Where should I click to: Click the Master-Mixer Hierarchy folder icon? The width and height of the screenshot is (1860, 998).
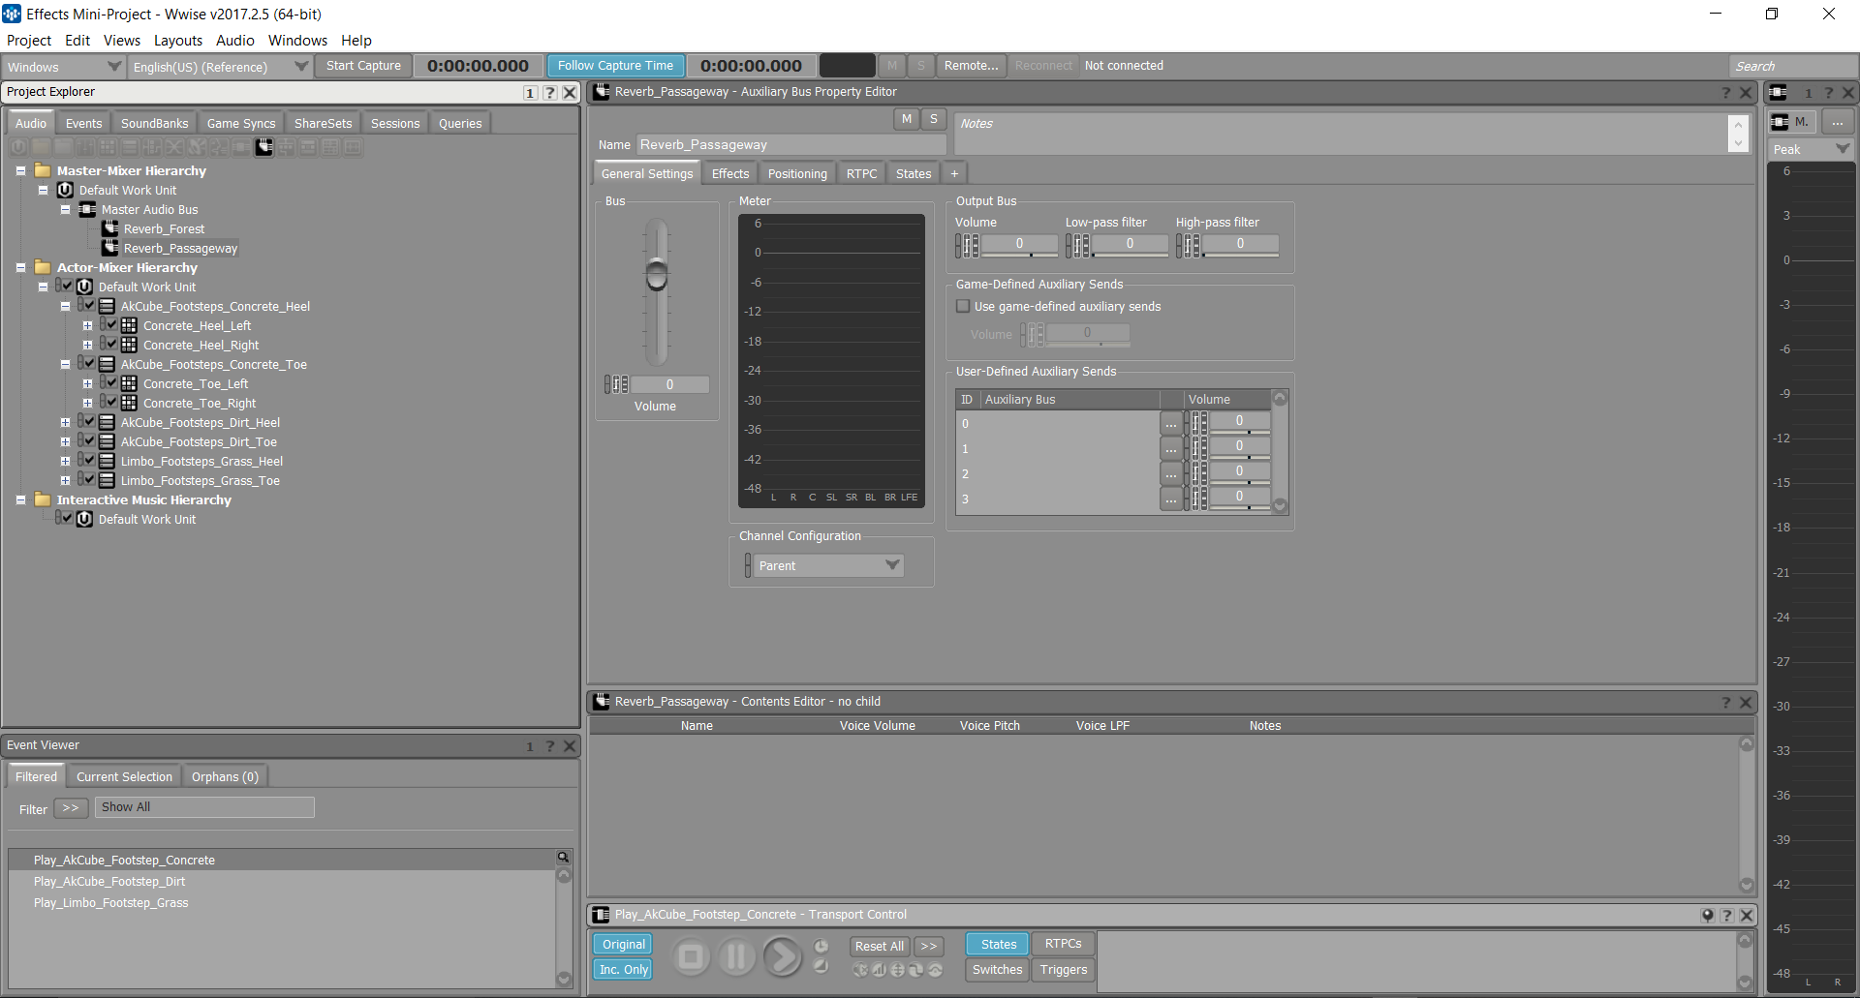[43, 170]
